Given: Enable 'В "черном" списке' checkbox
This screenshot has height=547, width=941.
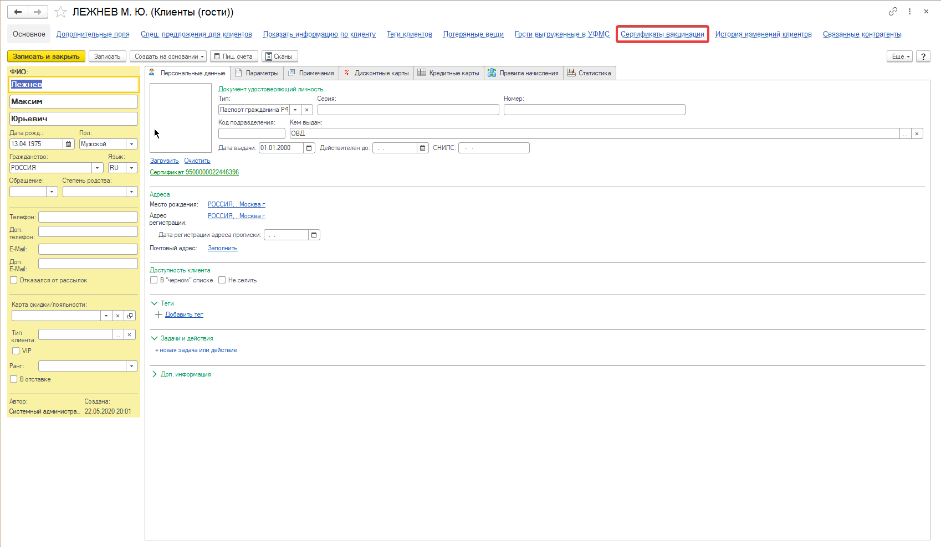Looking at the screenshot, I should pyautogui.click(x=154, y=280).
